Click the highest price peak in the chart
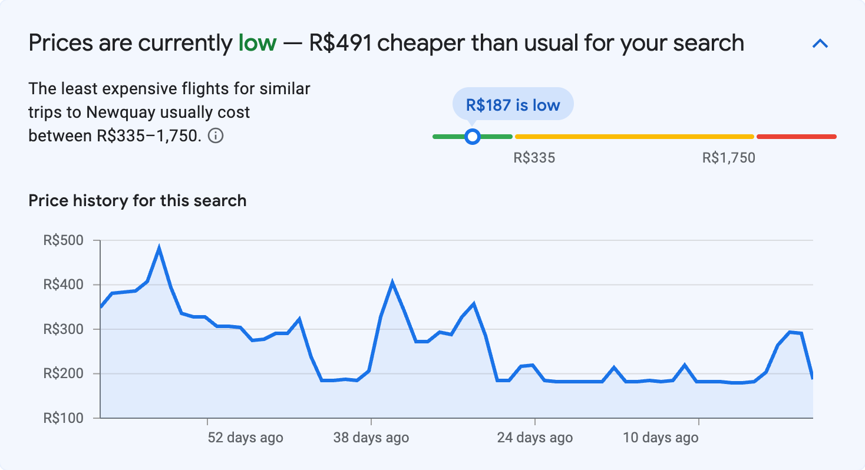This screenshot has width=865, height=470. [159, 246]
